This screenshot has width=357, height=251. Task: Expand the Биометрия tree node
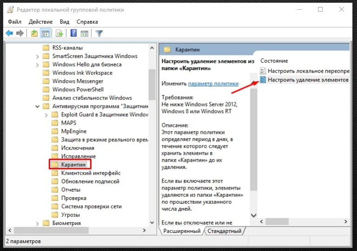click(37, 224)
